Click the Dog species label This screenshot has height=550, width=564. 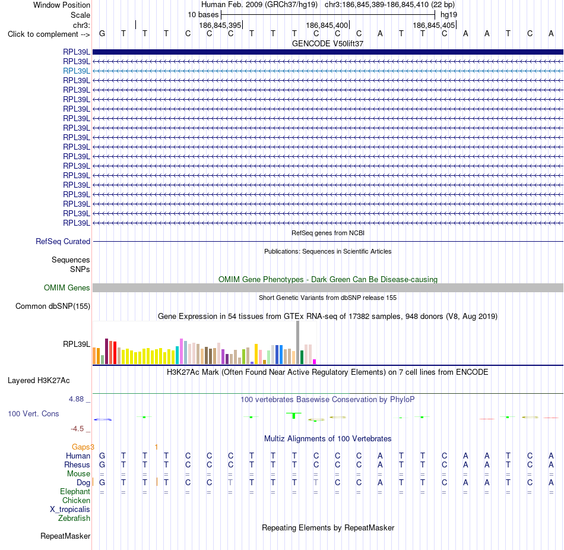83,483
